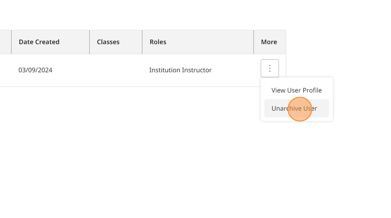Click leftmost partially visible cell of user row
The image size is (391, 218).
click(x=5, y=70)
